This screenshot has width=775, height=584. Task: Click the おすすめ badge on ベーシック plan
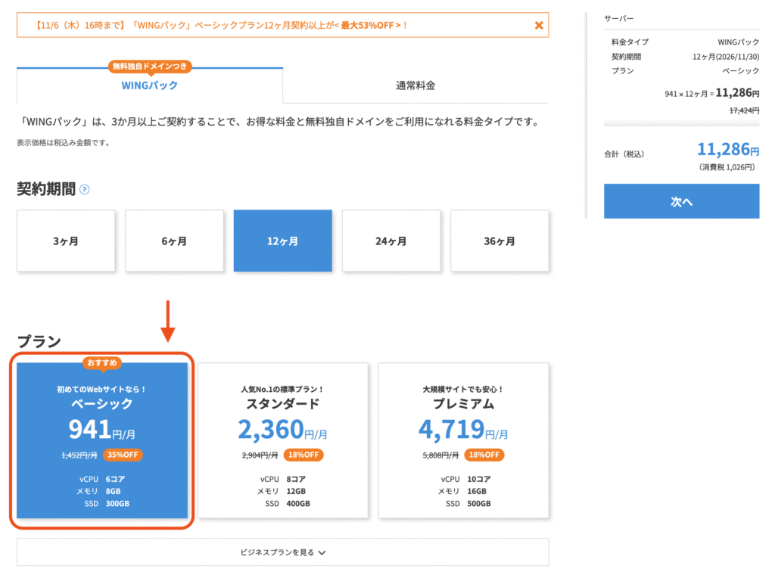(101, 364)
